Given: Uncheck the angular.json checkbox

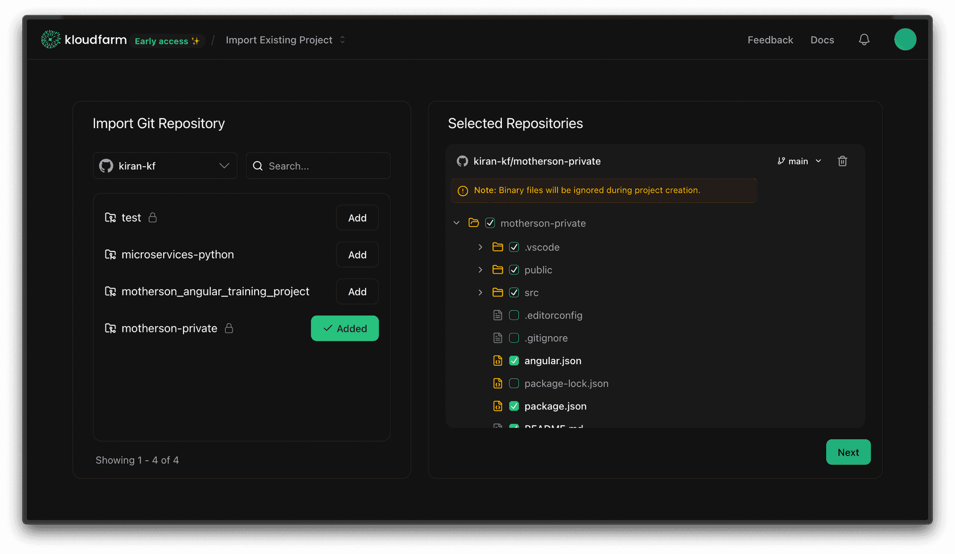Looking at the screenshot, I should pyautogui.click(x=514, y=361).
